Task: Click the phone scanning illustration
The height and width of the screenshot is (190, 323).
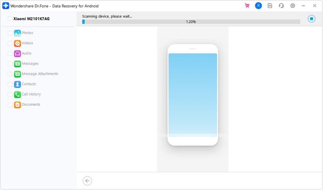Action: click(193, 95)
